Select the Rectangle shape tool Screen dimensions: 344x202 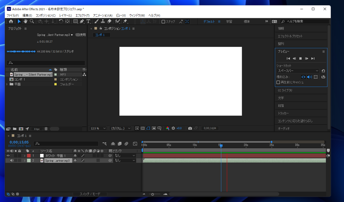point(76,21)
